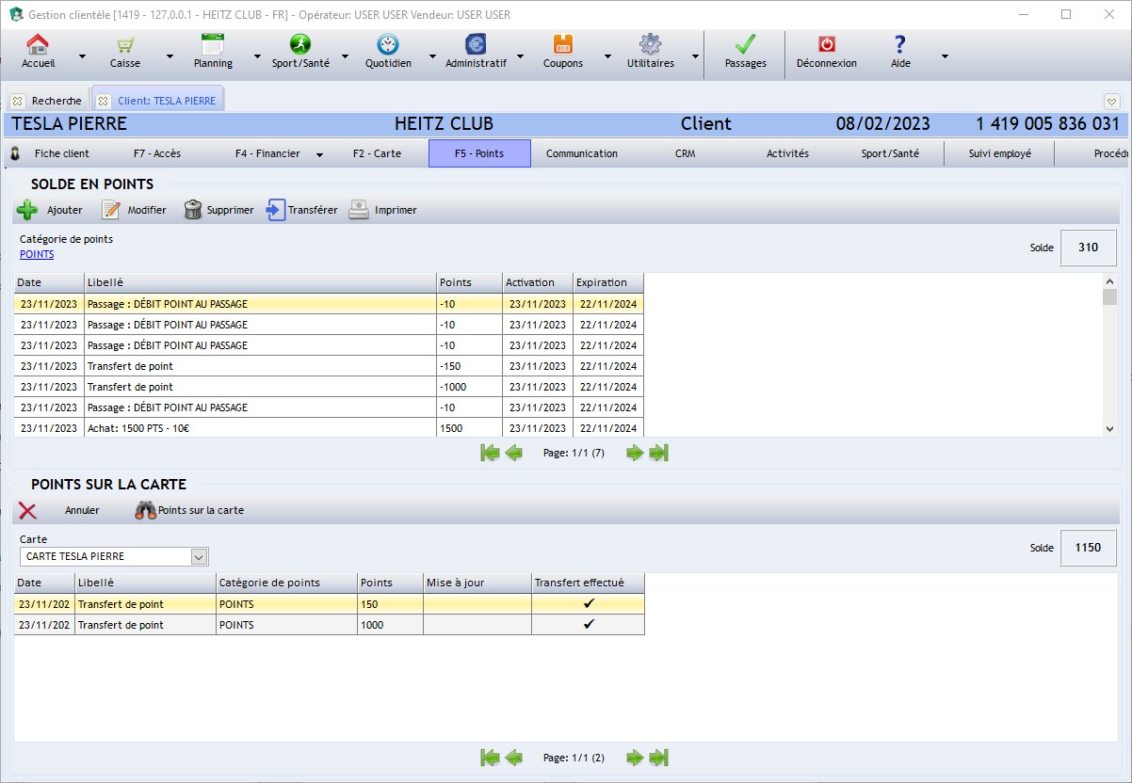Click the Déconnexion power icon

click(x=826, y=45)
